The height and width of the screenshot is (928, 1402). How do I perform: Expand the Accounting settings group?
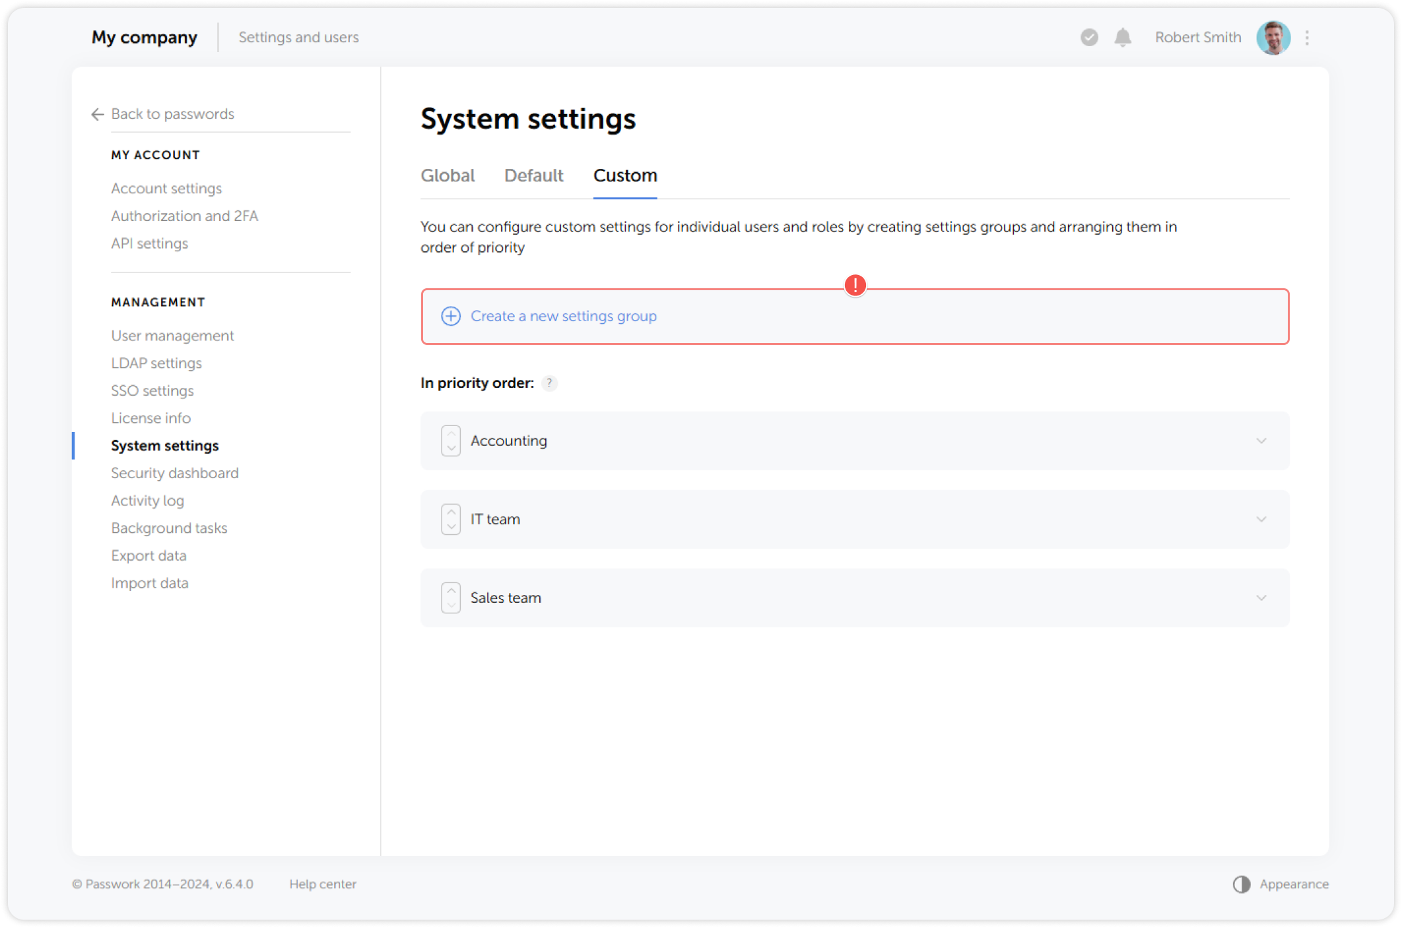1262,441
